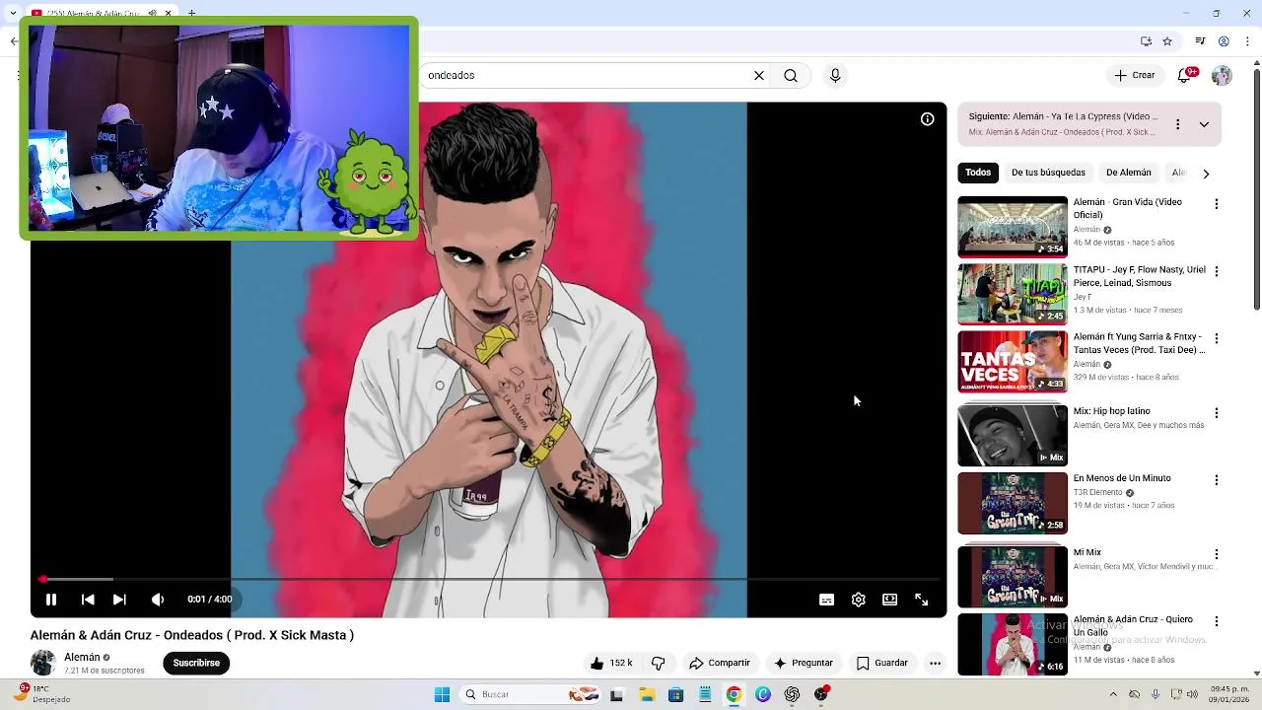Toggle subtitles on the video player

tap(827, 600)
